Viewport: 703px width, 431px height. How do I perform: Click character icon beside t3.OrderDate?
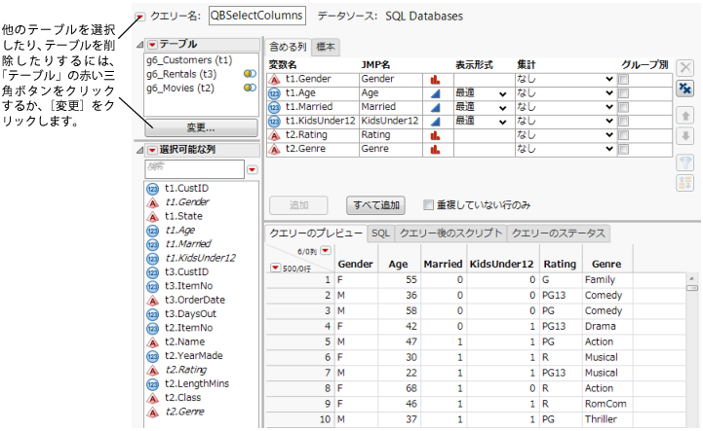153,301
